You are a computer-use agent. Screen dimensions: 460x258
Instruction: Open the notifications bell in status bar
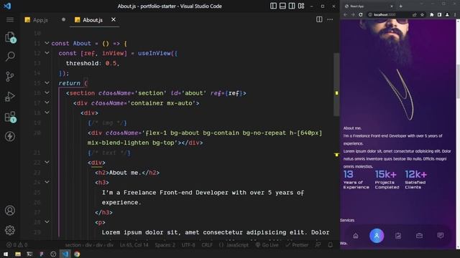click(331, 245)
